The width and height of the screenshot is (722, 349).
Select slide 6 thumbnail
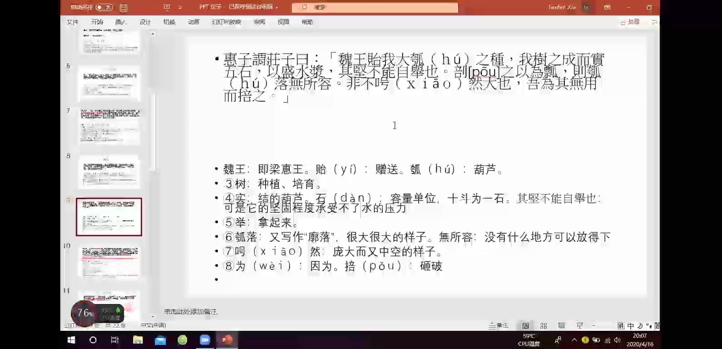click(x=109, y=84)
